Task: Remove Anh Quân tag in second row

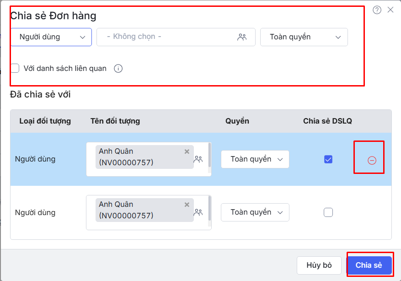Action: click(x=187, y=205)
